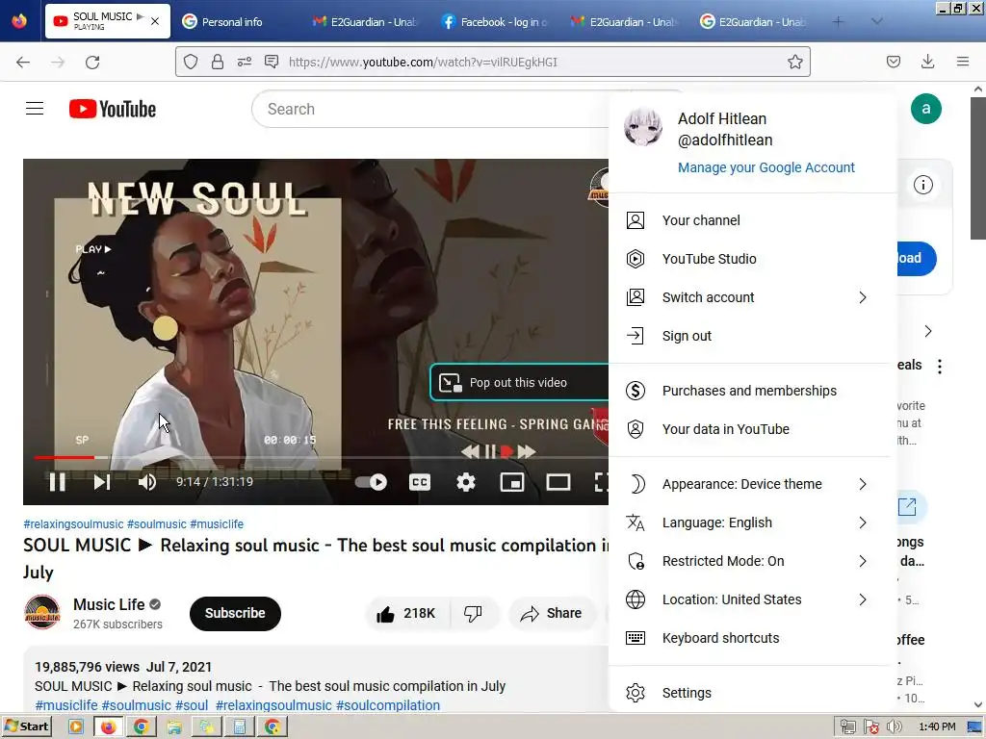
Task: Open the permissions icon in the address bar
Action: (245, 62)
